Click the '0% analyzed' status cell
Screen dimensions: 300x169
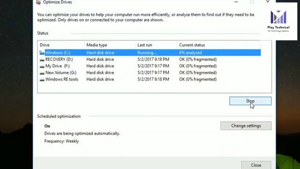(190, 53)
